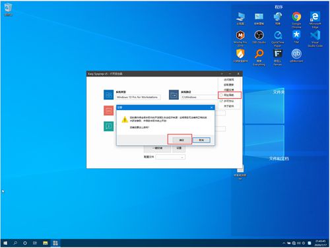This screenshot has width=330, height=248.
Task: Click the Windows 10 Pro for Workstations field
Action: [x=138, y=97]
